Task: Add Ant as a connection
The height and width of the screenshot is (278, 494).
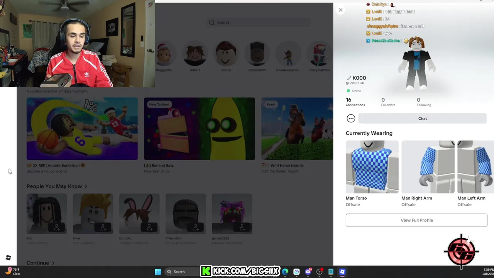Action: pos(57,228)
